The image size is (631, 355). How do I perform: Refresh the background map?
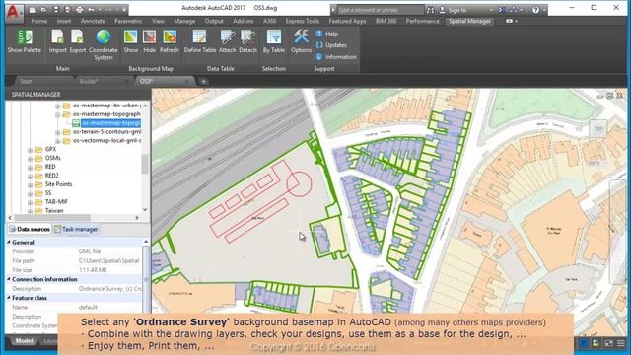pos(169,41)
